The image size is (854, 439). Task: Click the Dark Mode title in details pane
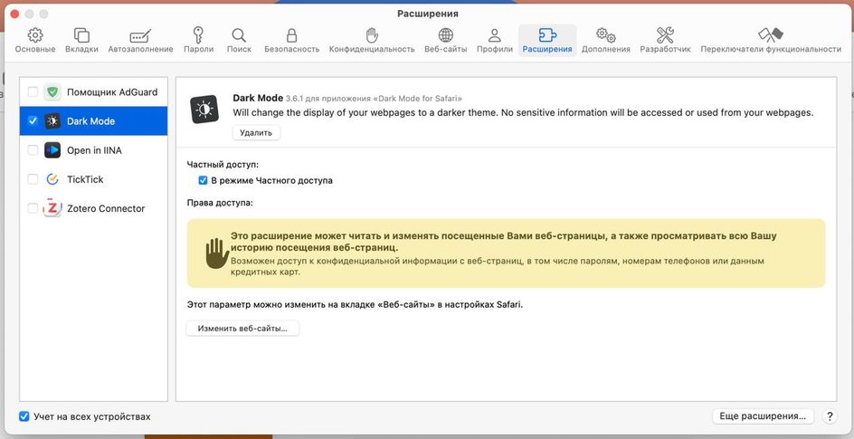[x=258, y=98]
